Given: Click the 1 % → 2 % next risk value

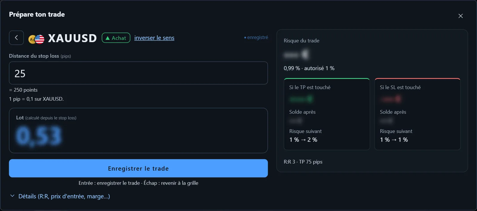Looking at the screenshot, I should pyautogui.click(x=303, y=140).
